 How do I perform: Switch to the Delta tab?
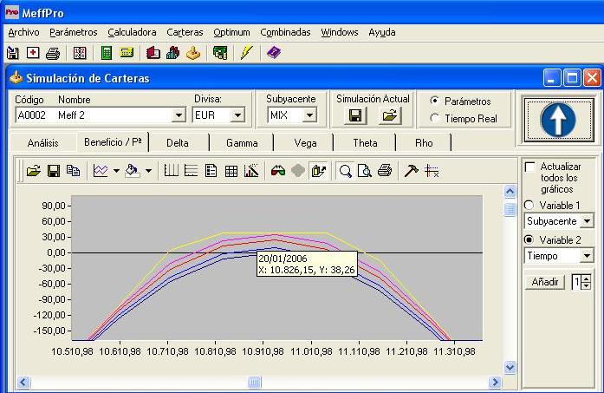[178, 143]
